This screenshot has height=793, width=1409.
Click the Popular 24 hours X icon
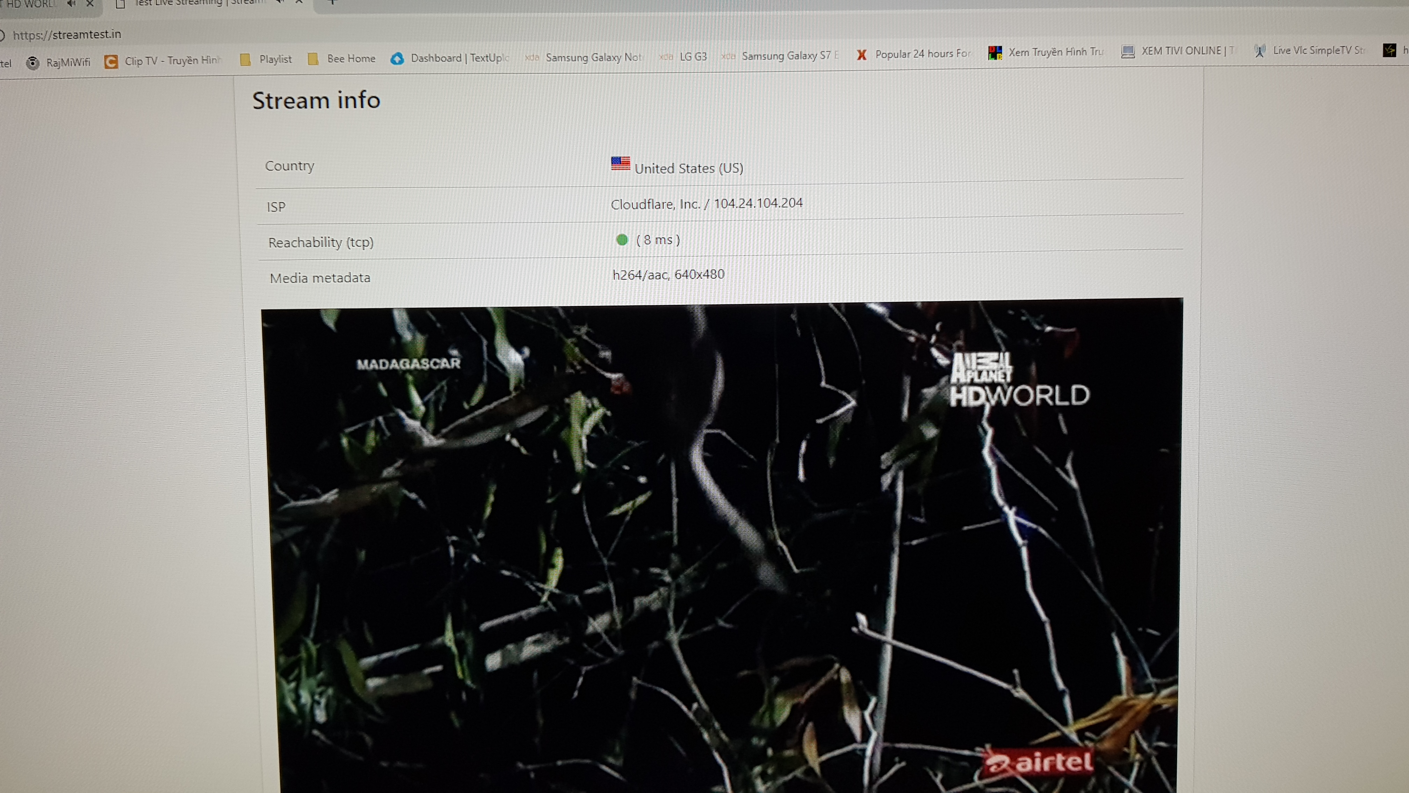(861, 54)
